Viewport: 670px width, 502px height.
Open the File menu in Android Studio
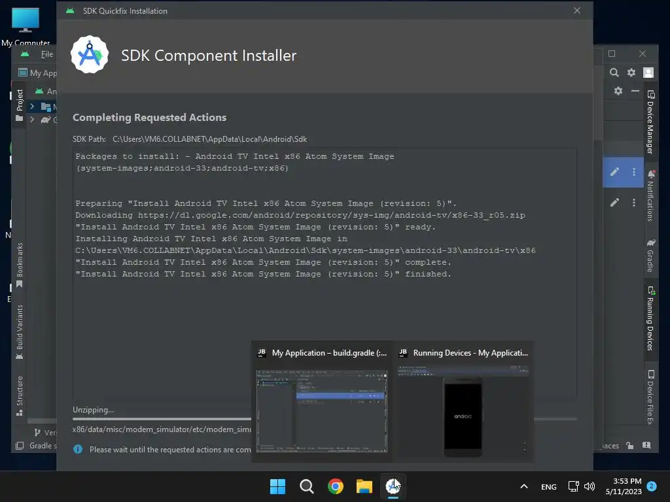pyautogui.click(x=47, y=54)
